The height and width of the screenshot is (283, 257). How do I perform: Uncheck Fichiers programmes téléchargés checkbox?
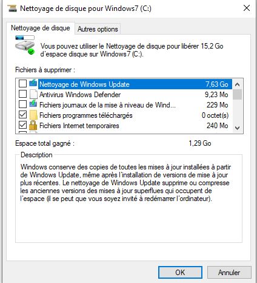[x=22, y=115]
